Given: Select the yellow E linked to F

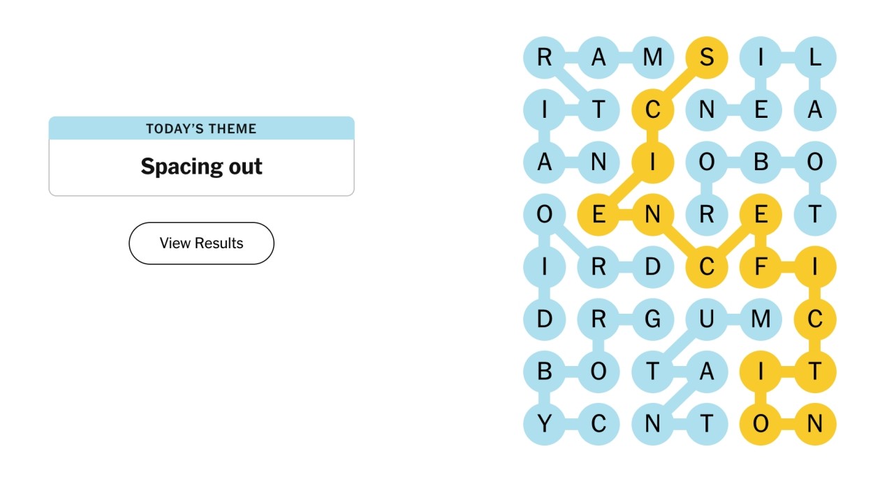Looking at the screenshot, I should tap(761, 214).
